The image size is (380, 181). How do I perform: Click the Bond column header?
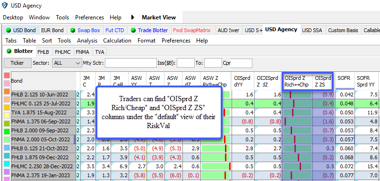point(43,81)
